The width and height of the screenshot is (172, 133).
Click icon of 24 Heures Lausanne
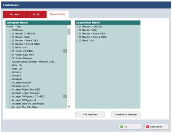tap(10, 55)
